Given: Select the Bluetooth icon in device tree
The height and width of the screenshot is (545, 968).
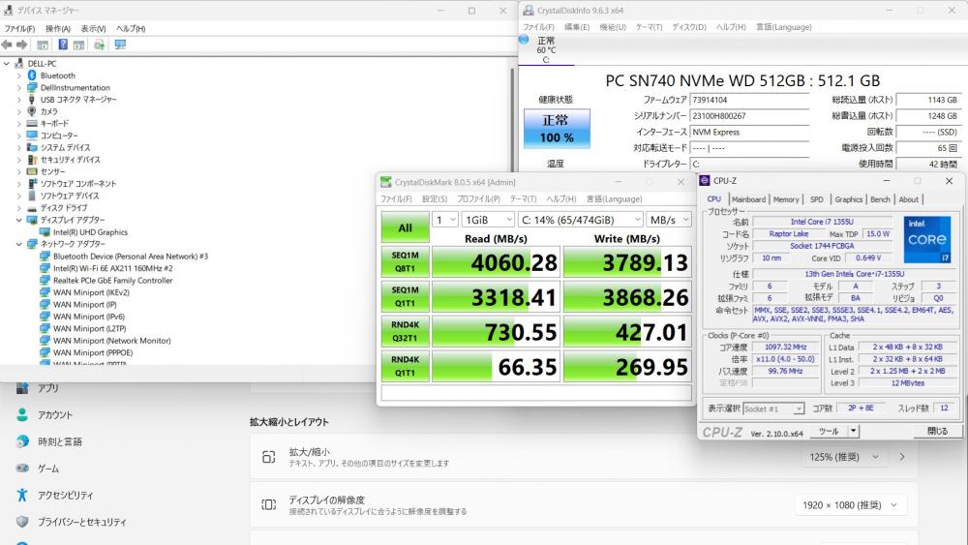Looking at the screenshot, I should coord(32,76).
